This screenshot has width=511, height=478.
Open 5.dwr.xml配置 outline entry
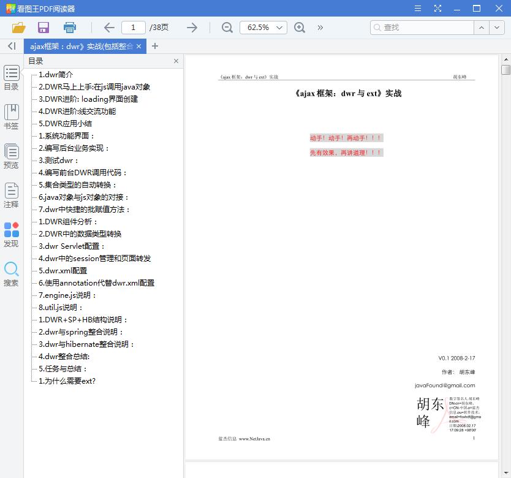[62, 271]
